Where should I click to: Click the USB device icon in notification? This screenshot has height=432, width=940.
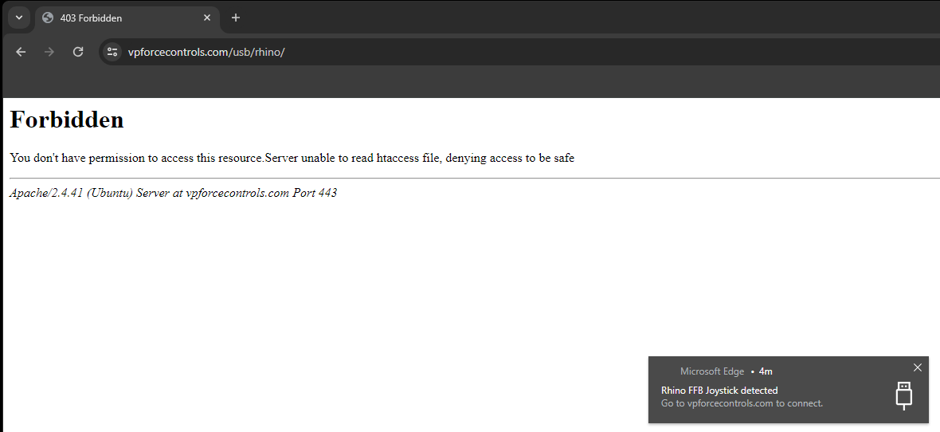(903, 396)
